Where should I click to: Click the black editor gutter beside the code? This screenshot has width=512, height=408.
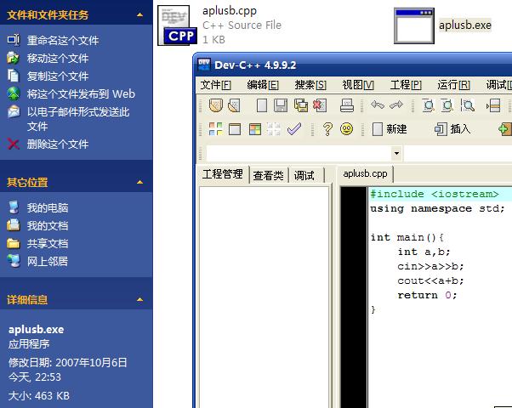[x=354, y=297]
